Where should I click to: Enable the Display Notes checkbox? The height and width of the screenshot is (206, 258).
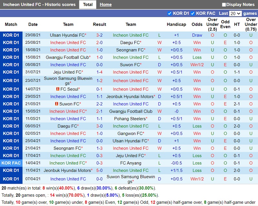tap(224, 5)
